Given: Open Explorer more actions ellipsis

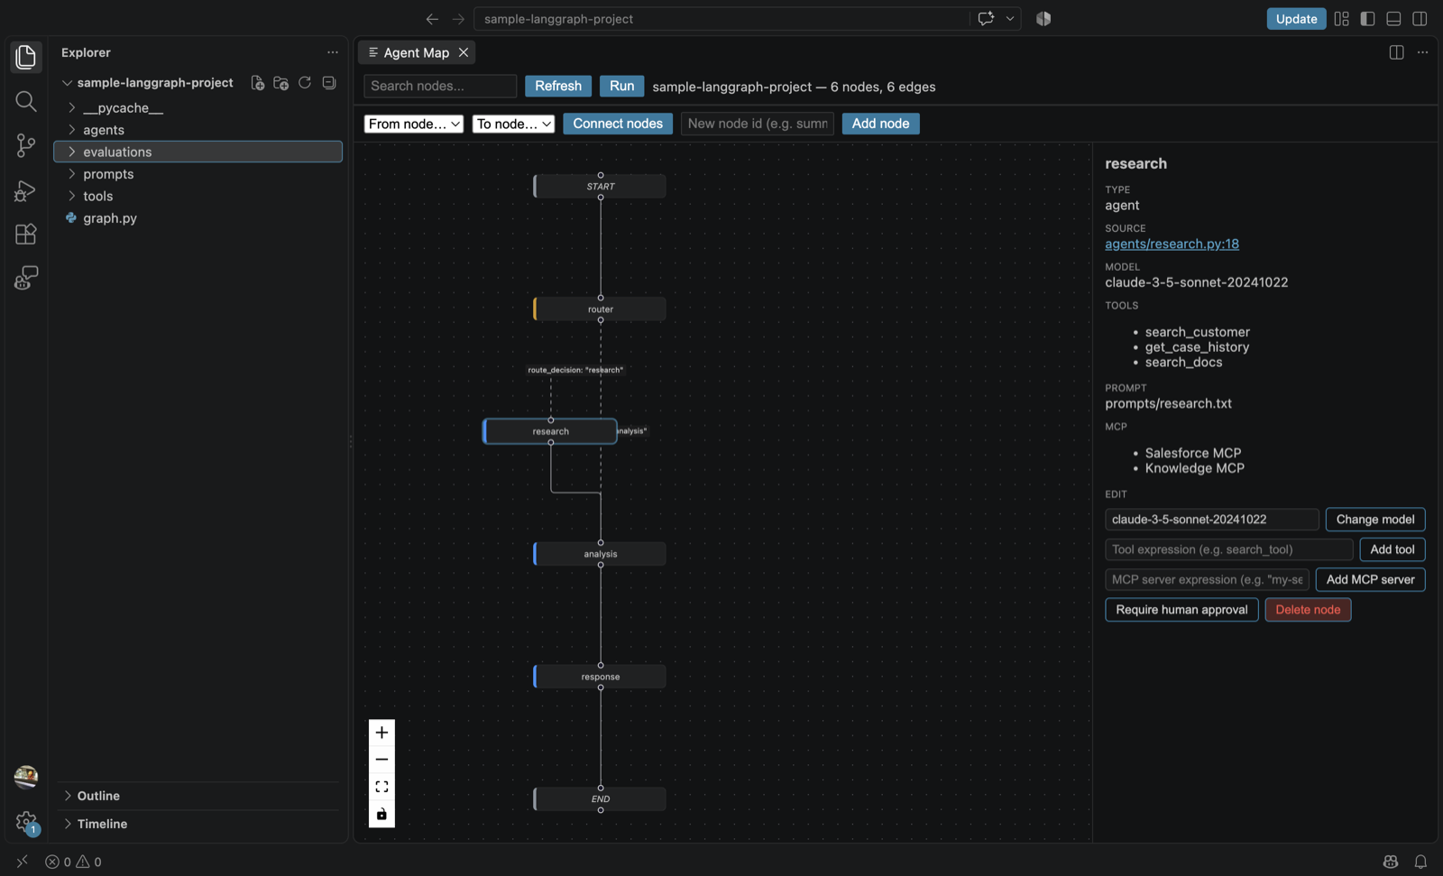Looking at the screenshot, I should tap(333, 52).
